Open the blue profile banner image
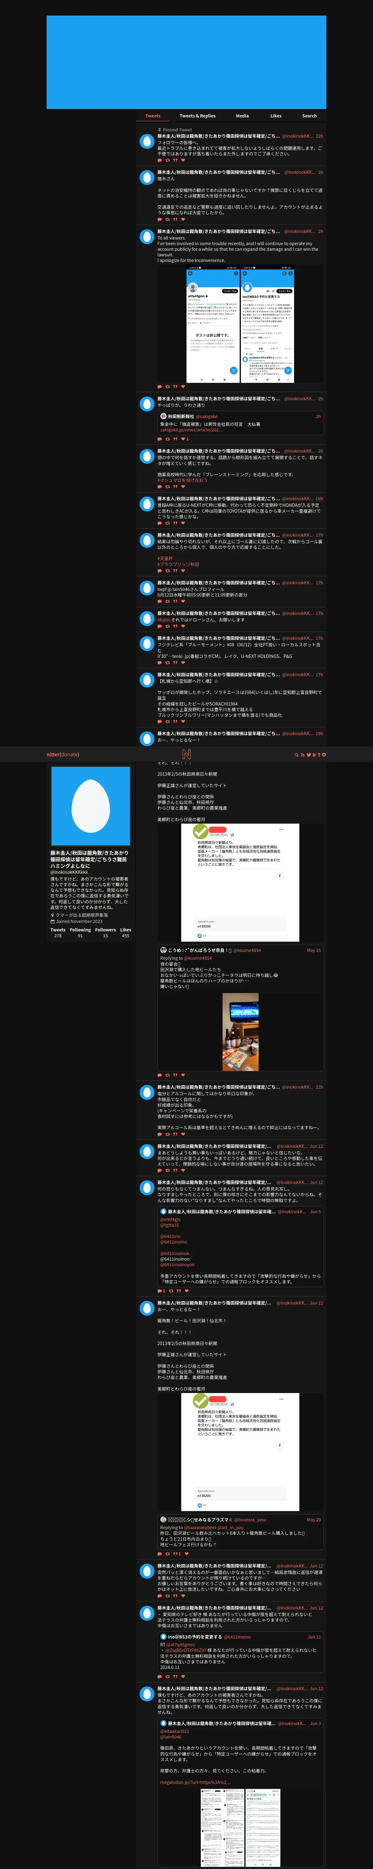This screenshot has width=373, height=1869. click(186, 62)
